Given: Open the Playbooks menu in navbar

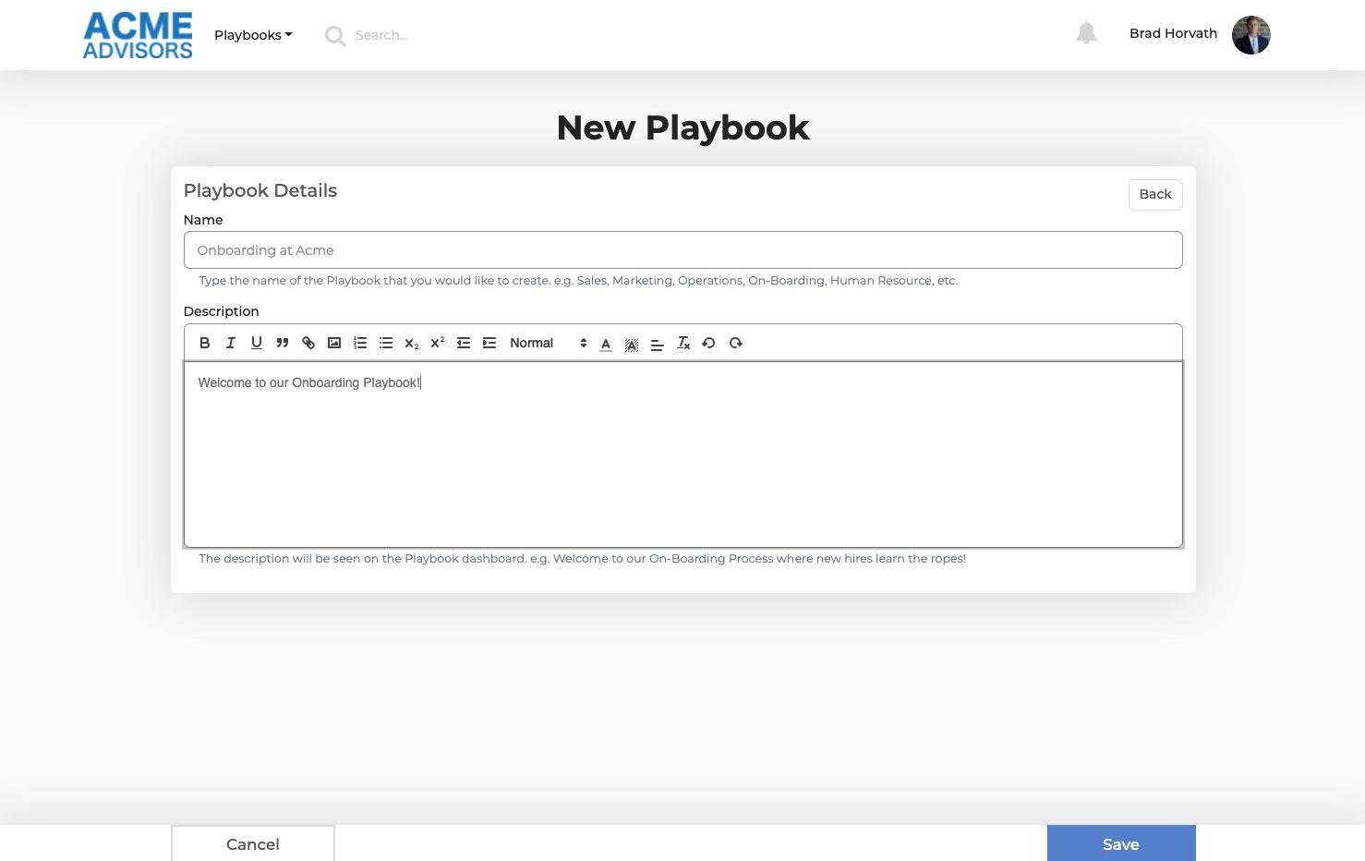Looking at the screenshot, I should click(253, 35).
